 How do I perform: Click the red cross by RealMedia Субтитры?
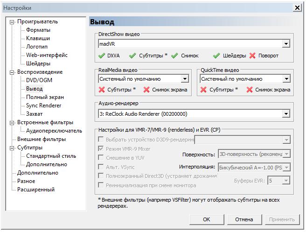102,90
